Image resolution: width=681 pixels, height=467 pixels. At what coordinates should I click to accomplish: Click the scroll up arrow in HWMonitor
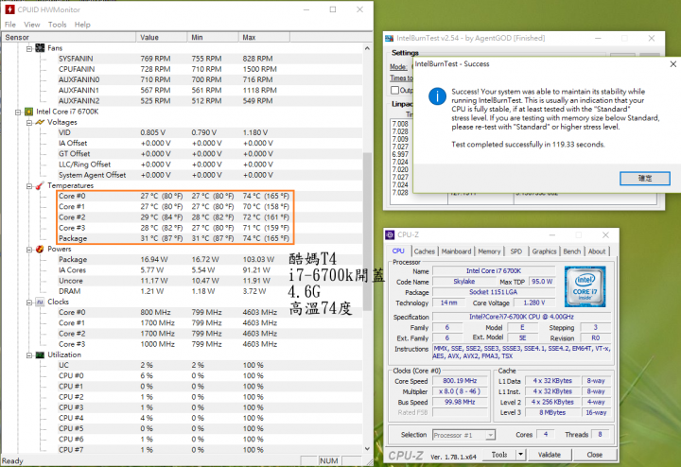click(x=367, y=48)
